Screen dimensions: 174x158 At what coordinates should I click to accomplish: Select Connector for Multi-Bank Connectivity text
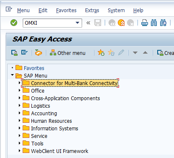(74, 83)
